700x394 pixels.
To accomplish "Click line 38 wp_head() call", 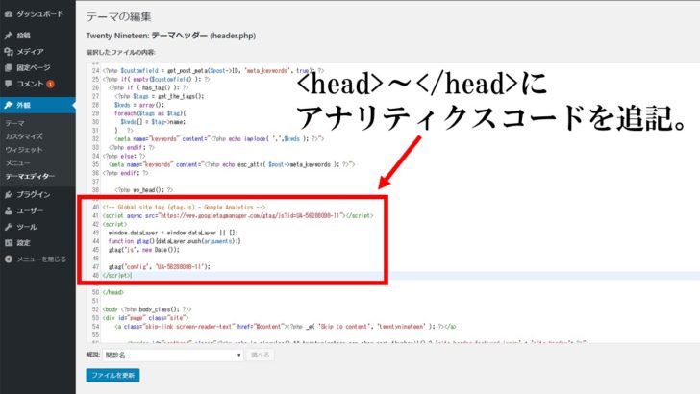I will (144, 190).
